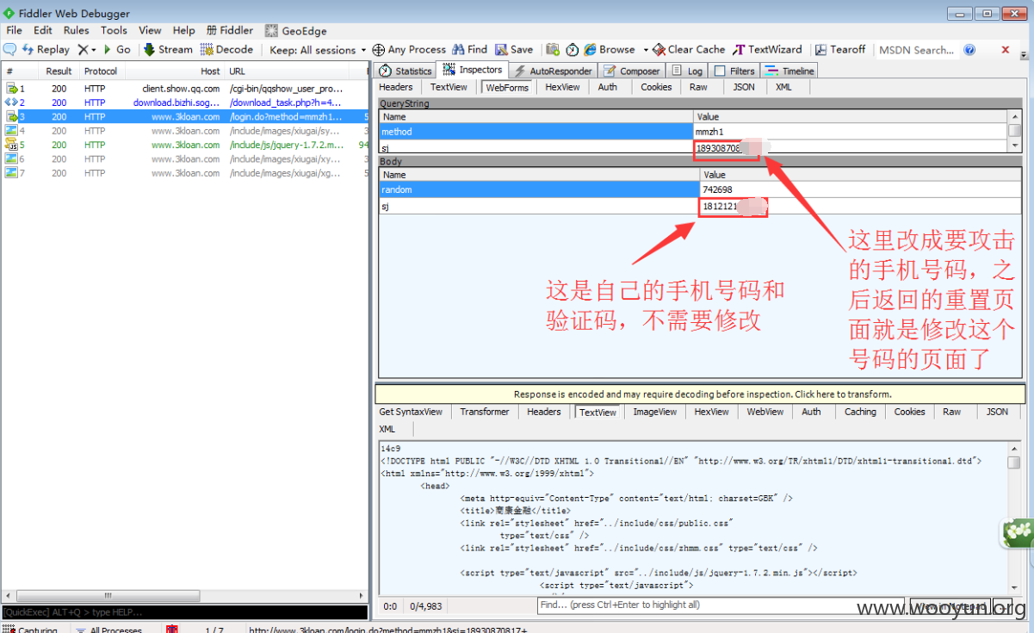
Task: Select session 1 client.show.qq.com
Action: (x=184, y=89)
